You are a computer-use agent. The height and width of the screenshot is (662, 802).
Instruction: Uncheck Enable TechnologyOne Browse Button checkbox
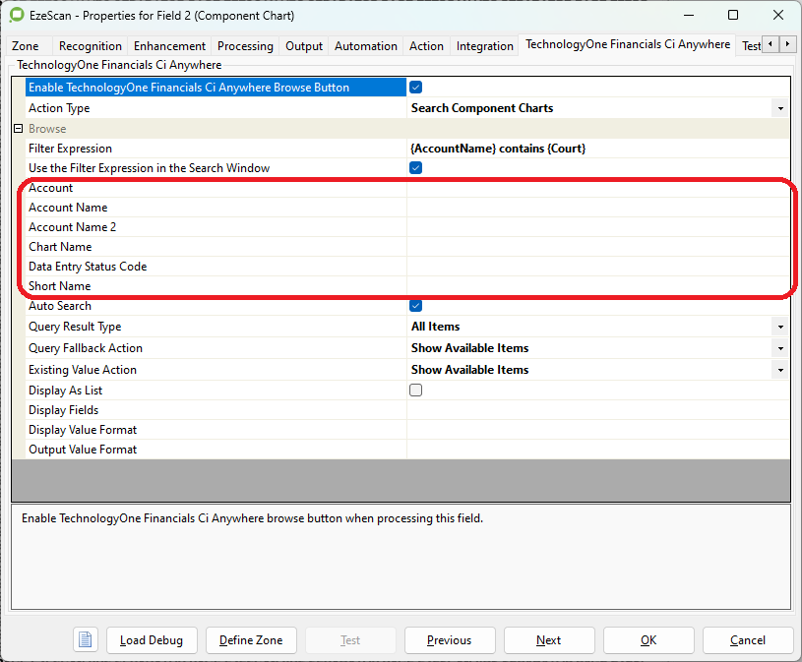coord(415,88)
